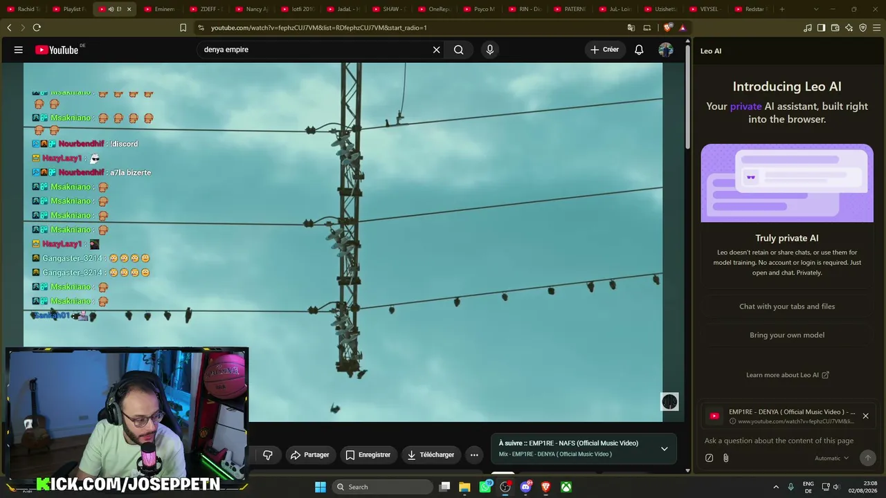Image resolution: width=886 pixels, height=498 pixels.
Task: Open site settings icon beside the URL
Action: coord(201,28)
